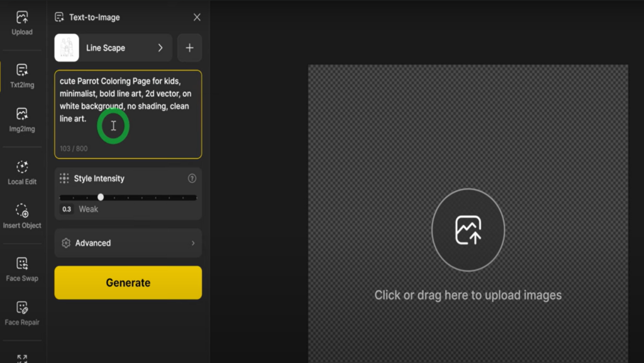Switch to the Img2Img tool

[22, 119]
